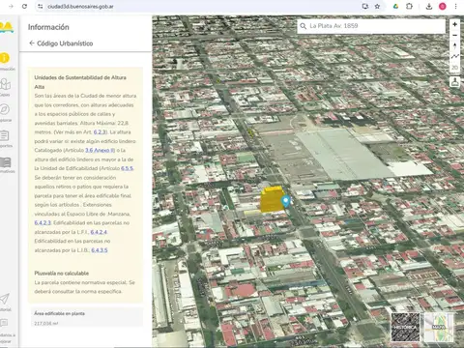Image resolution: width=464 pixels, height=348 pixels.
Task: Click 'Unidades de Sustentabilidad de Altura Alta' heading
Action: click(80, 82)
